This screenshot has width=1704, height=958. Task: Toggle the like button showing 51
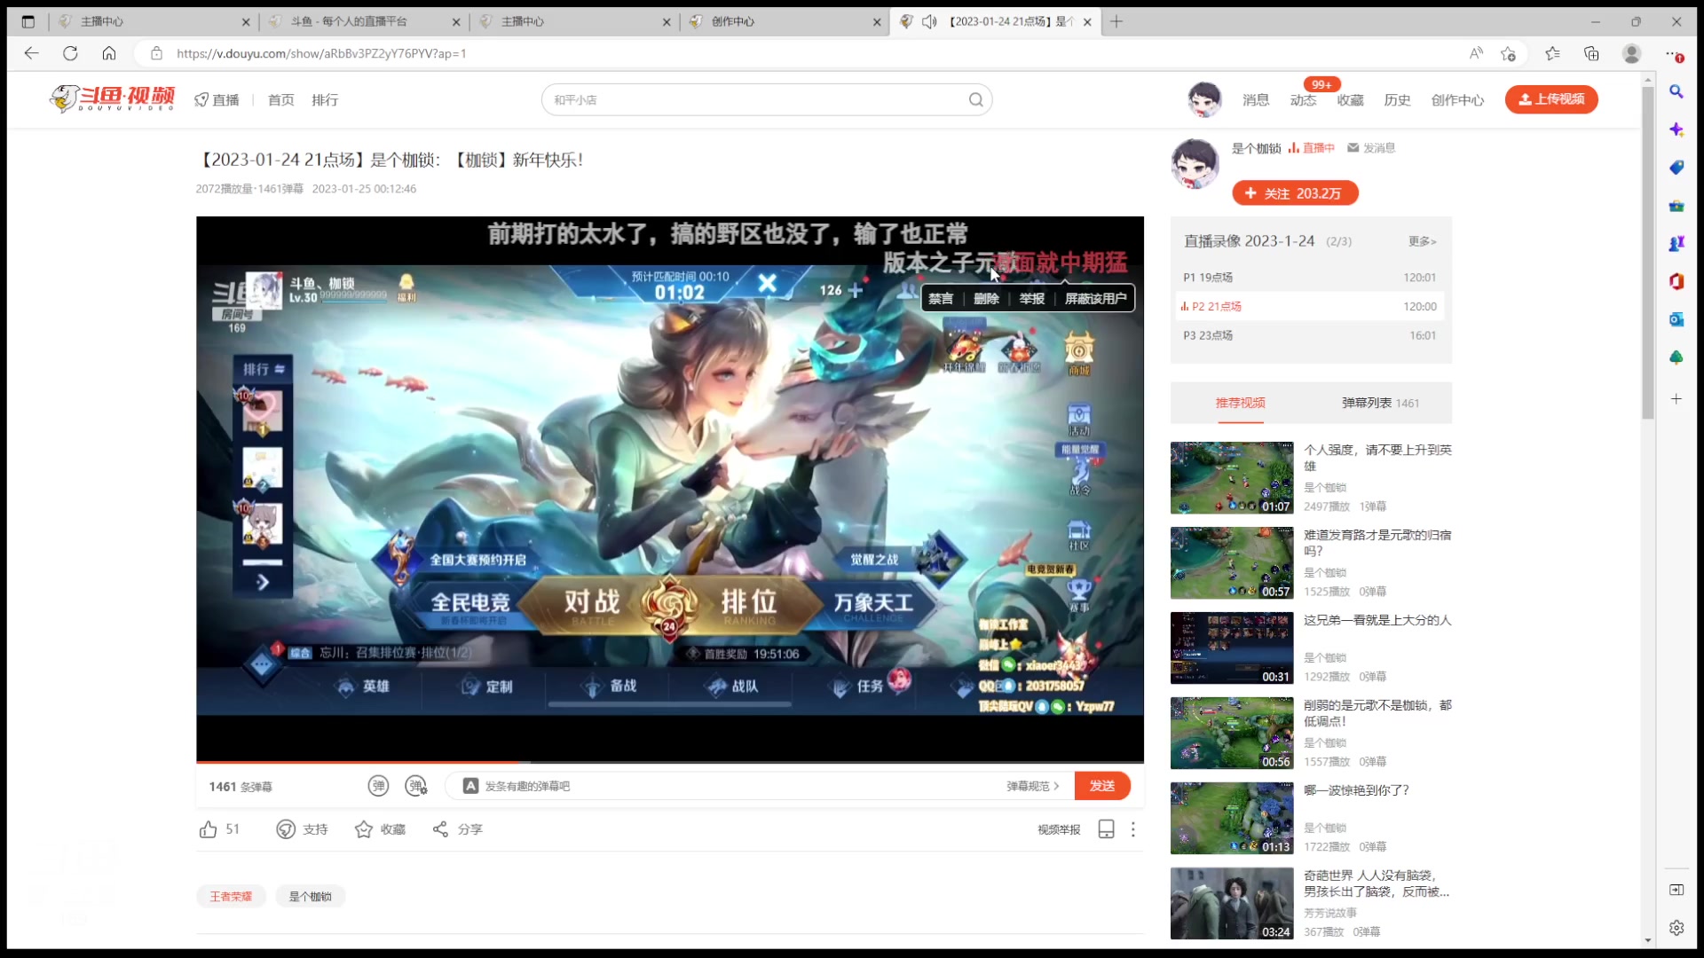(218, 828)
